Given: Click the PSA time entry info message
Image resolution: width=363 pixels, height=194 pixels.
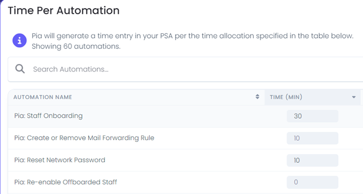Looking at the screenshot, I should coord(193,41).
